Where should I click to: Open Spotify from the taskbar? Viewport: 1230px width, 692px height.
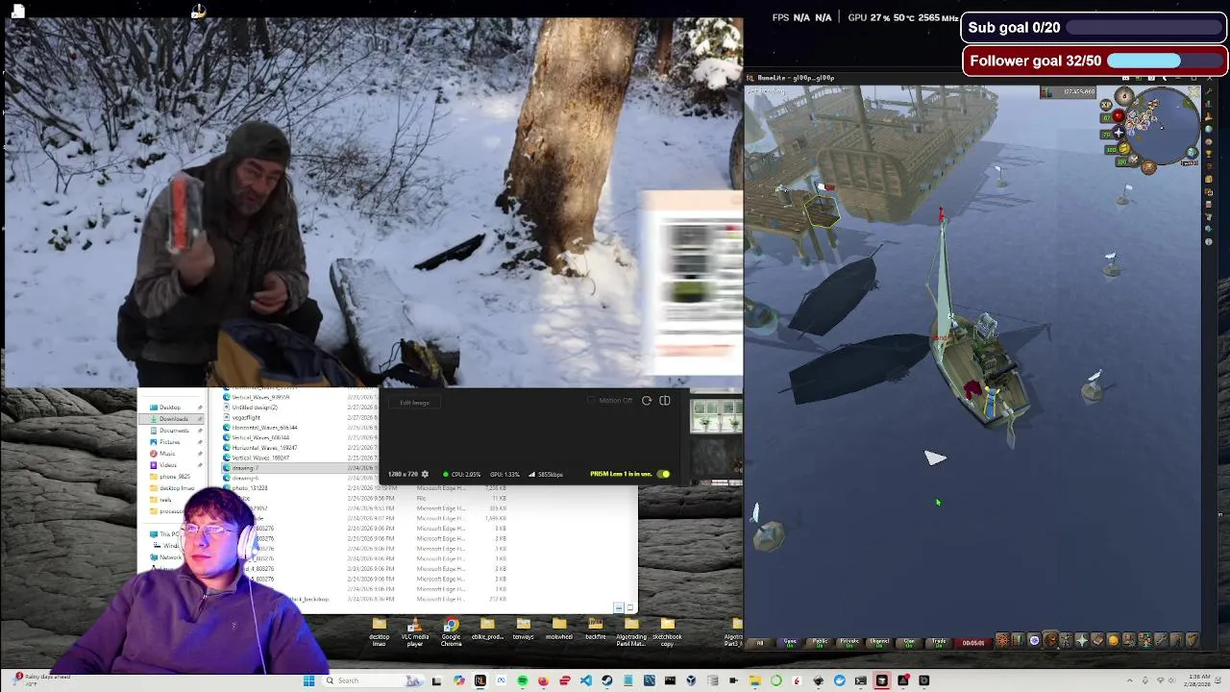click(x=523, y=680)
